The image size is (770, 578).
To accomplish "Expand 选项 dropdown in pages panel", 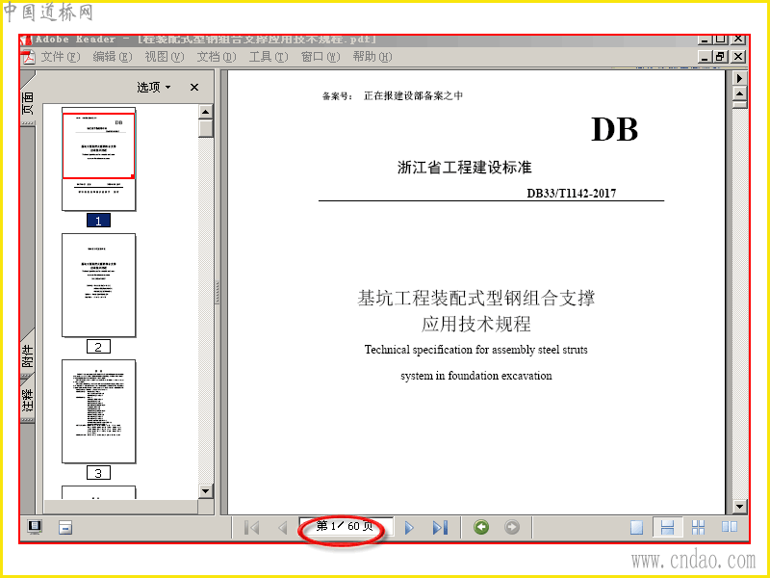I will [x=154, y=88].
